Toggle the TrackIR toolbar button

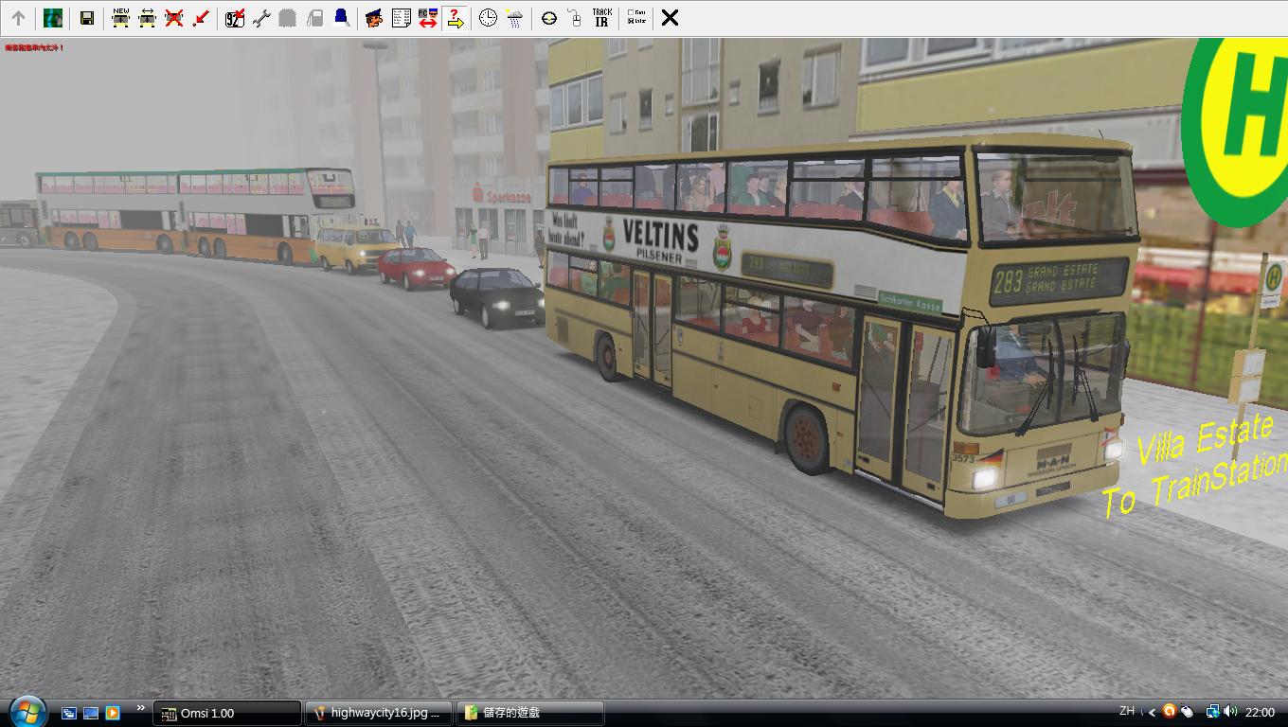tap(601, 18)
